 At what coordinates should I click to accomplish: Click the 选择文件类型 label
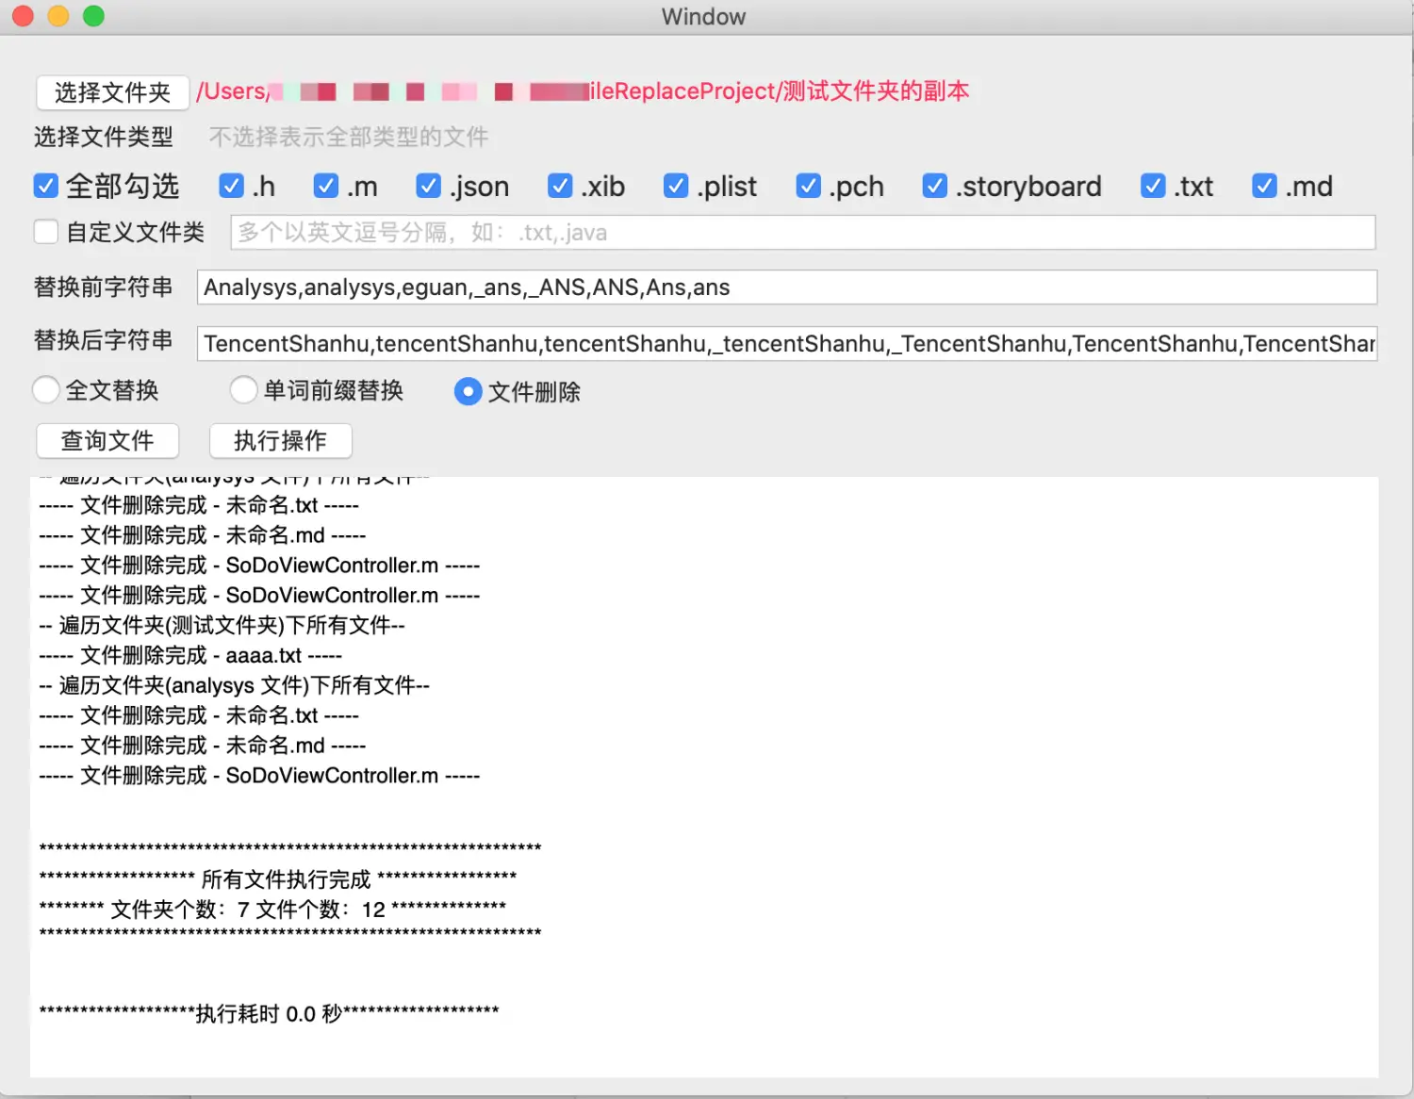tap(104, 138)
